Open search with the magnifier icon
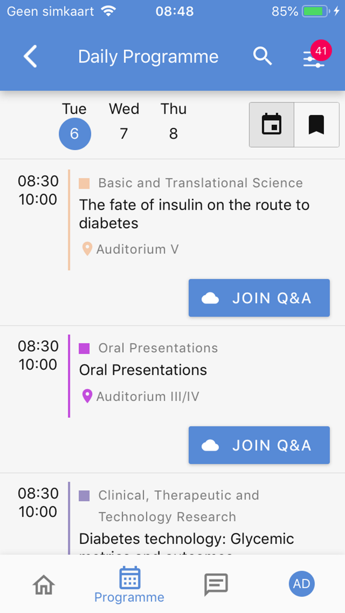Image resolution: width=345 pixels, height=613 pixels. 262,57
